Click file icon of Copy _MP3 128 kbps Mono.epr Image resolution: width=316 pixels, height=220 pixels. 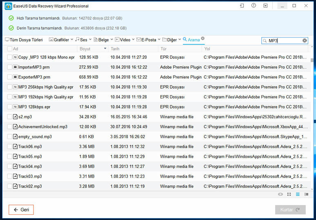15,57
